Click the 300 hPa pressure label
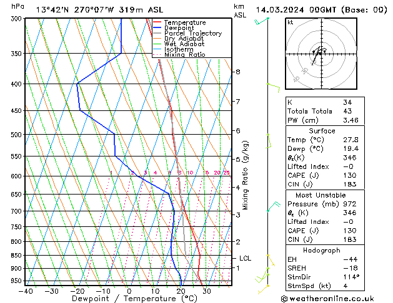 [17, 19]
